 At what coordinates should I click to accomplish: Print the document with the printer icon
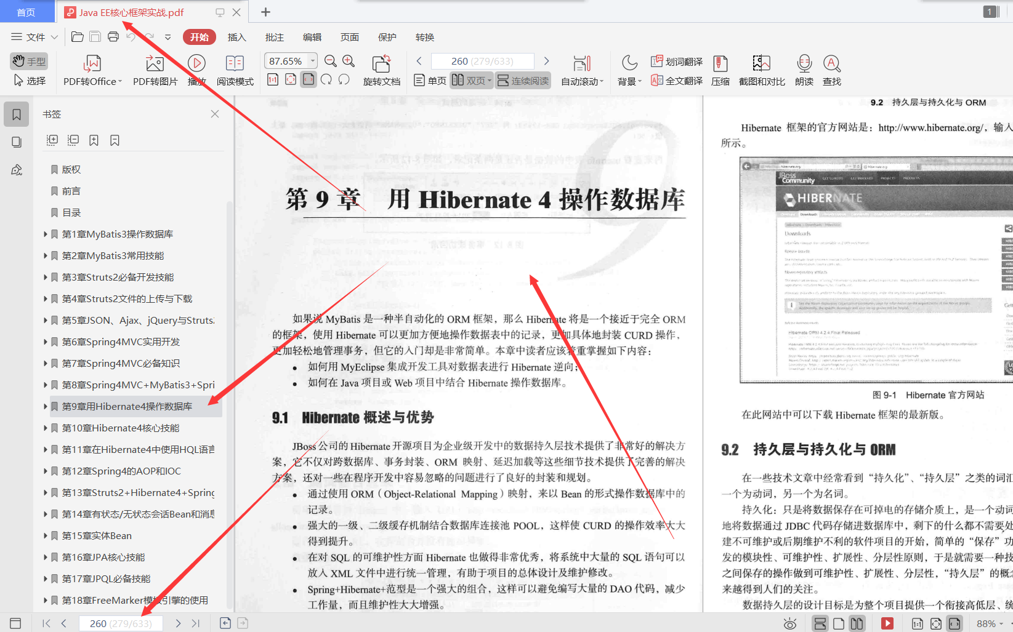113,37
